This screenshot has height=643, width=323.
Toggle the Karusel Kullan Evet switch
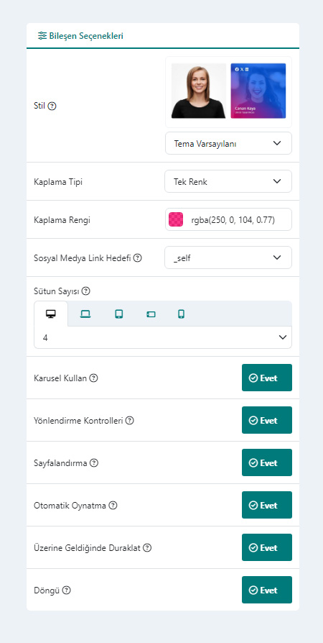(x=267, y=378)
